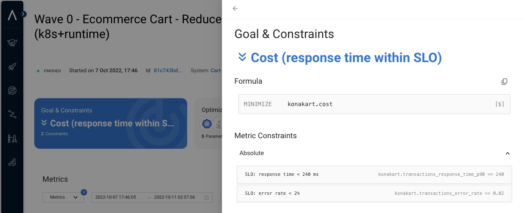524x213 pixels.
Task: Open the calendar icon in date range
Action: click(206, 197)
